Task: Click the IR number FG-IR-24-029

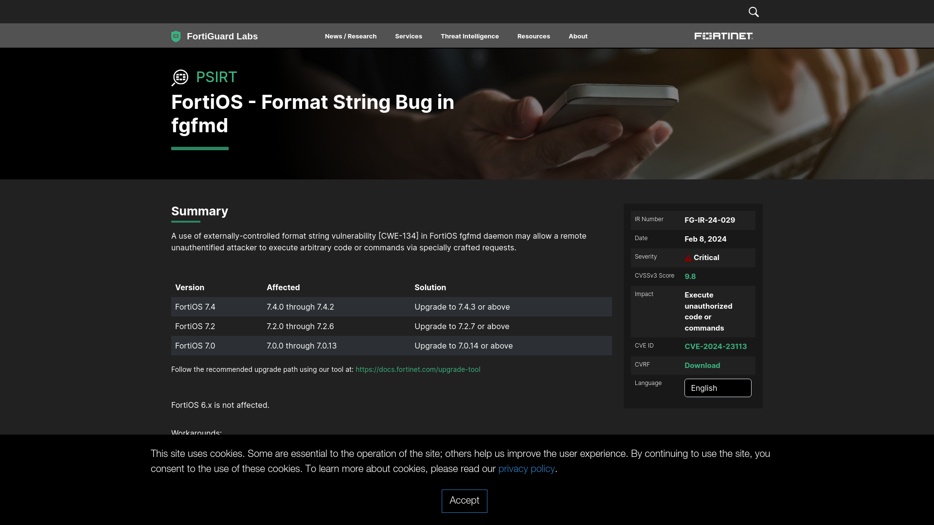Action: pos(710,220)
